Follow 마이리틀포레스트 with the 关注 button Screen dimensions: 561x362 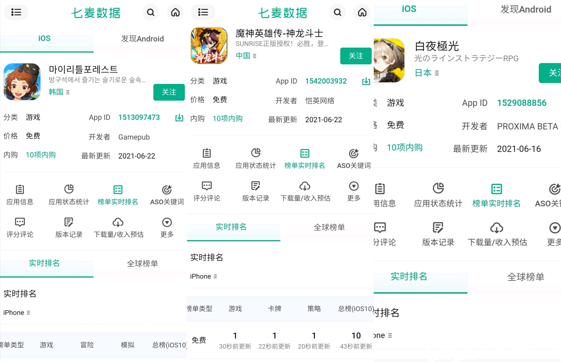click(169, 92)
